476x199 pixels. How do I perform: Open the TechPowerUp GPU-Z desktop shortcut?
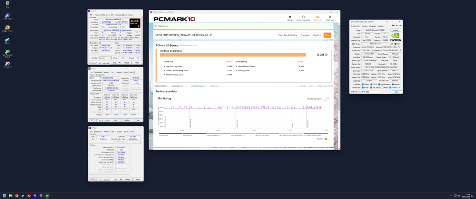(7, 52)
